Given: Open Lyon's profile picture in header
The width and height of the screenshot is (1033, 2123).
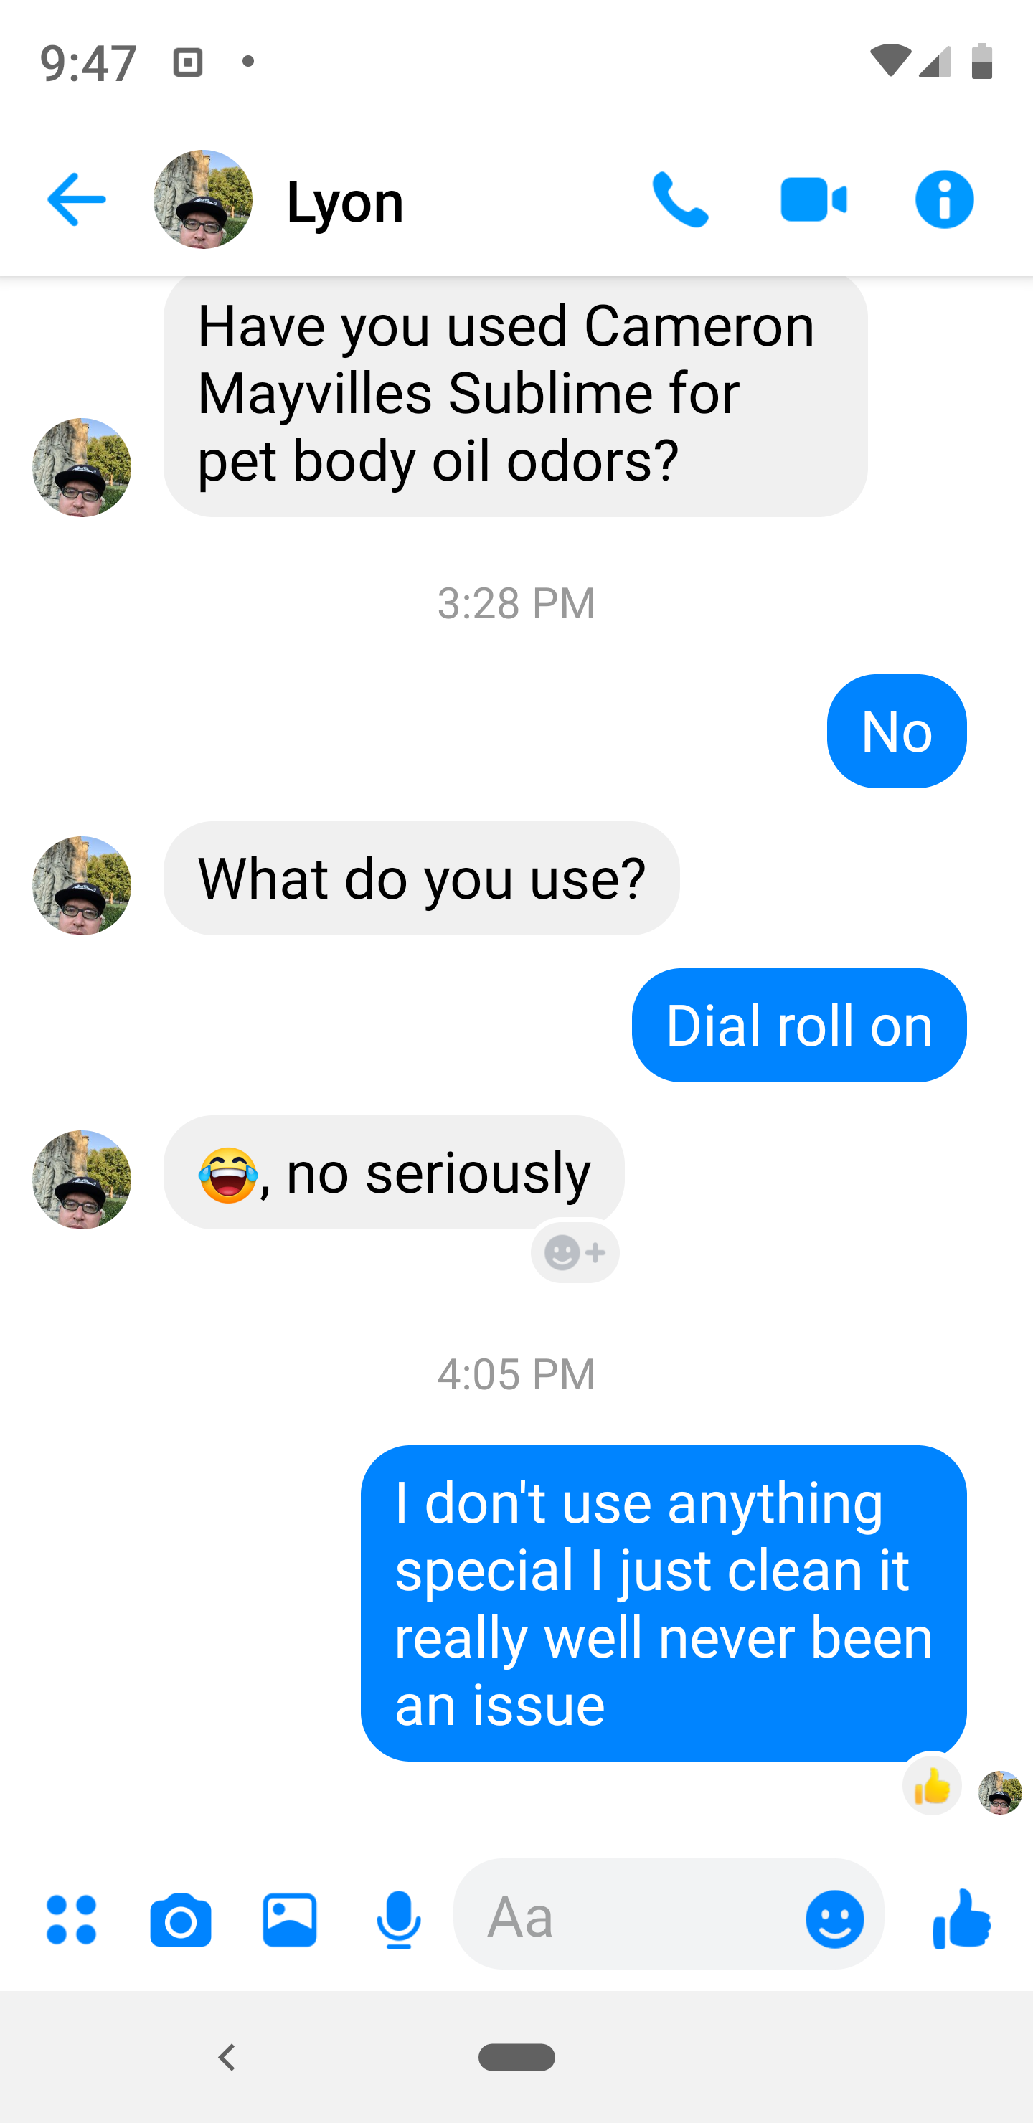Looking at the screenshot, I should (x=203, y=199).
